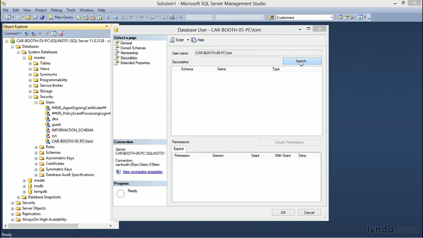This screenshot has width=423, height=238.
Task: Click the Disconnect icon in Object Explorer
Action: point(33,33)
